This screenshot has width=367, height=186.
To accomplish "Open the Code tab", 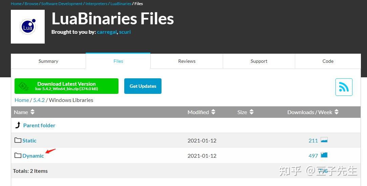I will [x=328, y=61].
